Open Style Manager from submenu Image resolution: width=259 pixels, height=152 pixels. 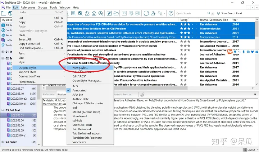pos(87,81)
